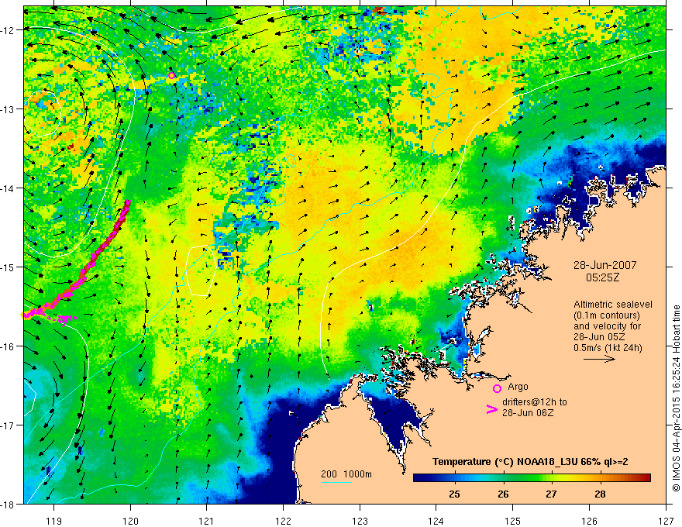Viewport: 682px width, 527px height.
Task: Click the longitude axis label 126
Action: 589,521
